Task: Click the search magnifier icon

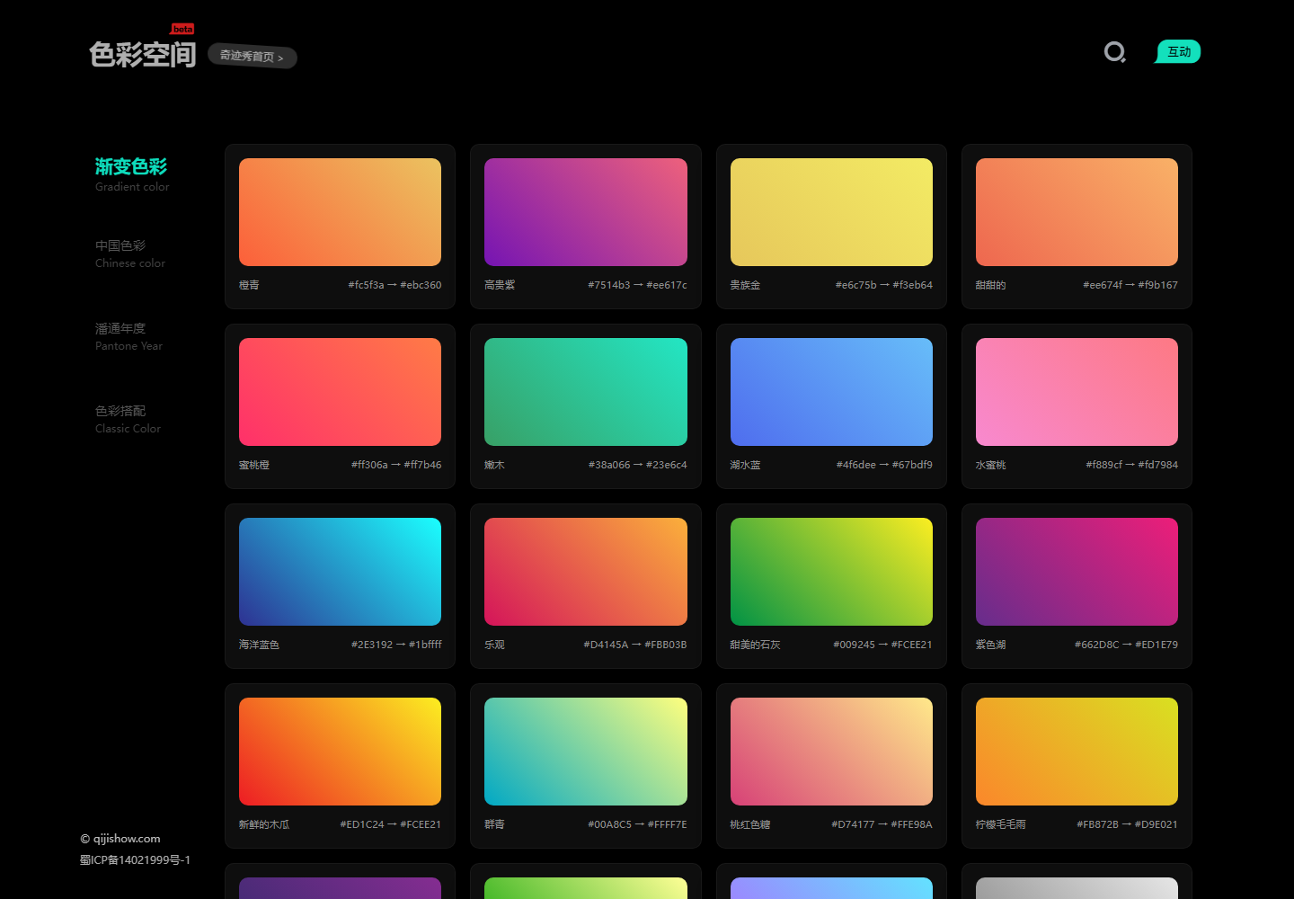Action: [x=1114, y=52]
